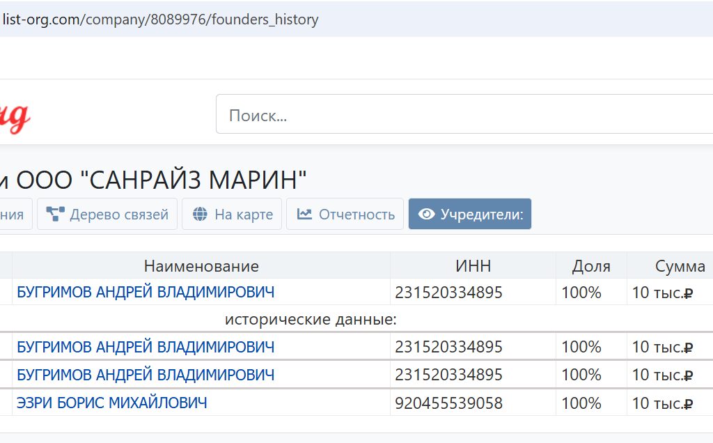
Task: Click the browser address bar URL
Action: click(x=160, y=20)
